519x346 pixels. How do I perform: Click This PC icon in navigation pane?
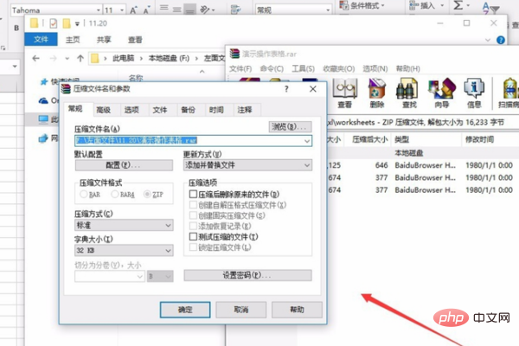point(43,119)
